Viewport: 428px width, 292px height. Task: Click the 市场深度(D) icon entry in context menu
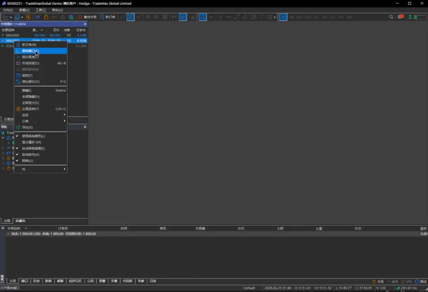coord(31,63)
